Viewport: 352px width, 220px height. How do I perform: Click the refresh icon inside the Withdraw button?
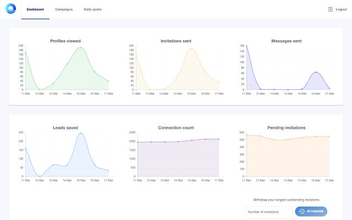[x=302, y=211]
